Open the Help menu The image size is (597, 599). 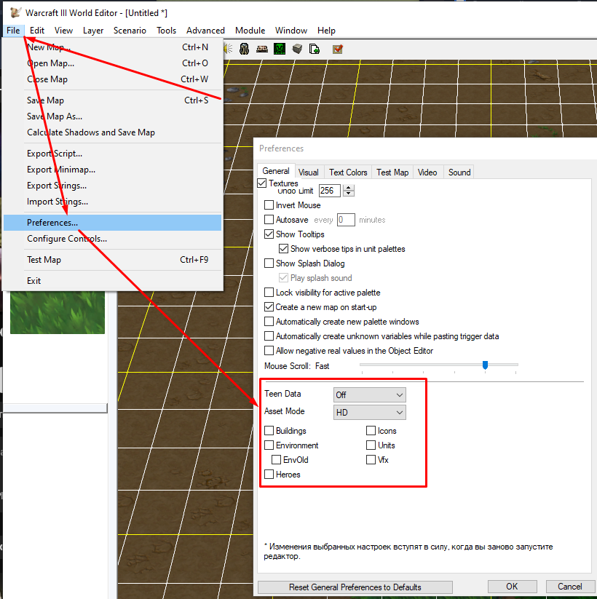click(x=326, y=30)
